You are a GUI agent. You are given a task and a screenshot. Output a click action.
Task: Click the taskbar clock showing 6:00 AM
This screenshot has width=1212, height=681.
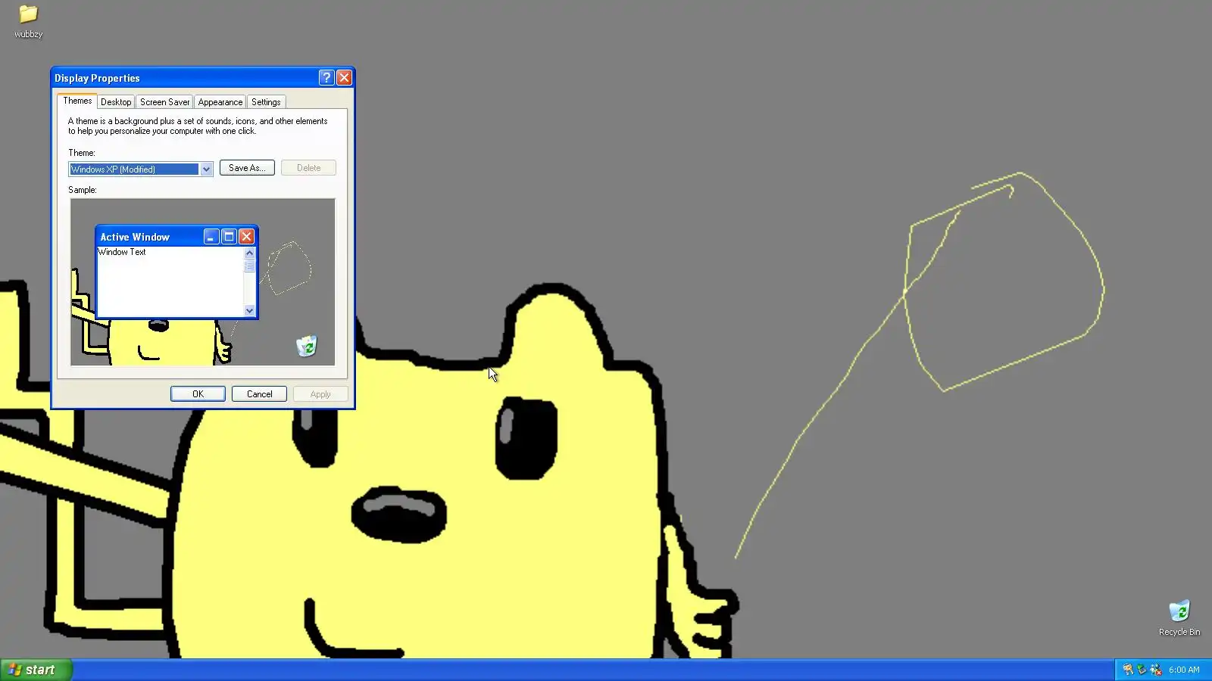coord(1184,670)
